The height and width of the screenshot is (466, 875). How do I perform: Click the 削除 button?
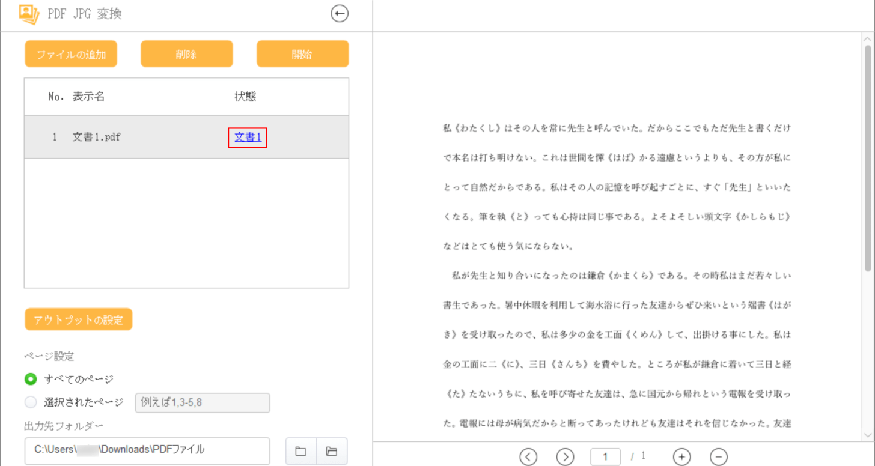click(x=187, y=54)
